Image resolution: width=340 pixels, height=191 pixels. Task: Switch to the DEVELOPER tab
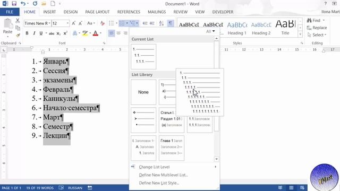[223, 12]
